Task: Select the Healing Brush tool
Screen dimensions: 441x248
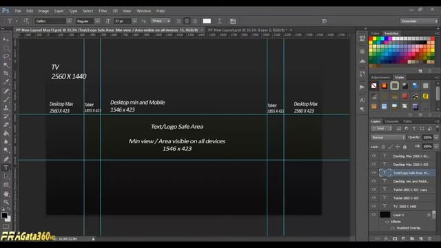Action: [6, 91]
